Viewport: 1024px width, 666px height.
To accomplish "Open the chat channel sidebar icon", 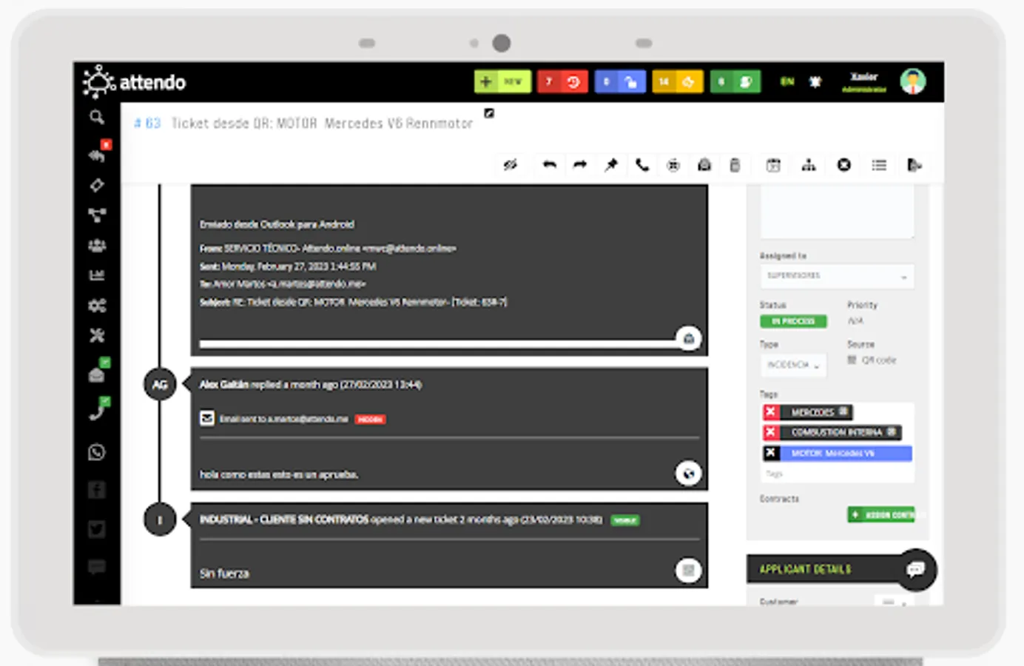I will coord(97,568).
